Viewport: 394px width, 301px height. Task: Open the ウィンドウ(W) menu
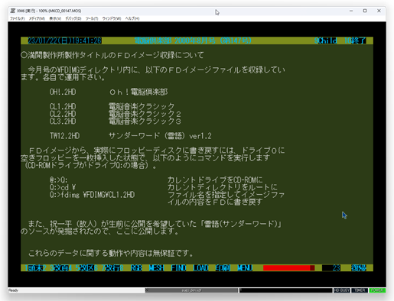point(112,18)
